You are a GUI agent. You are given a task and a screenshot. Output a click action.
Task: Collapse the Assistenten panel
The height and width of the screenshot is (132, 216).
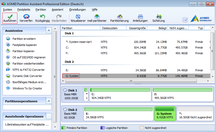coord(49,30)
